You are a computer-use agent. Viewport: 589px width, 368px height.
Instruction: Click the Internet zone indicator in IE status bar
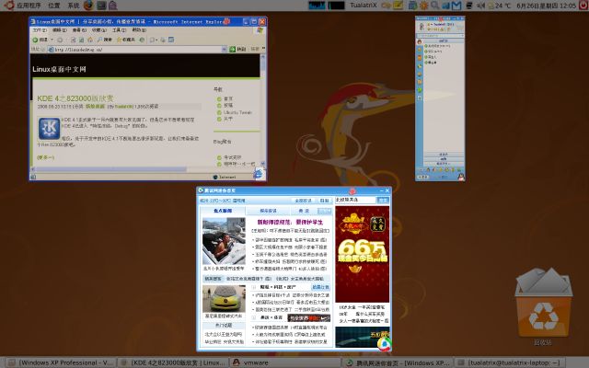225,177
